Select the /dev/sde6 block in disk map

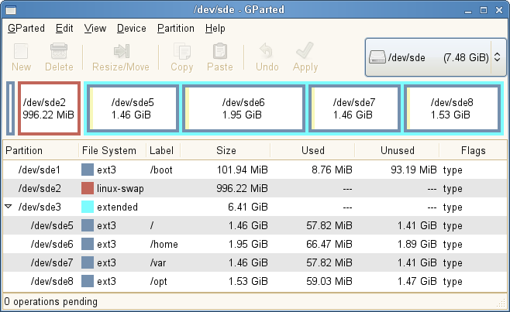point(243,108)
